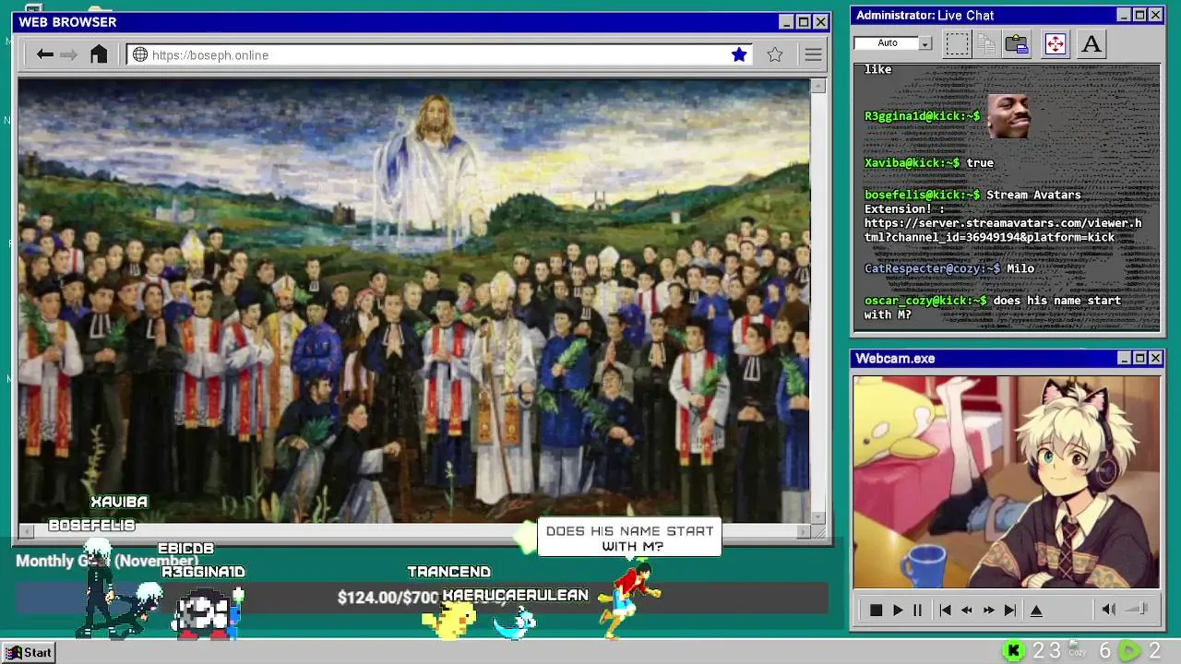Click the horizontal scroll right arrow
1181x664 pixels.
click(x=803, y=530)
